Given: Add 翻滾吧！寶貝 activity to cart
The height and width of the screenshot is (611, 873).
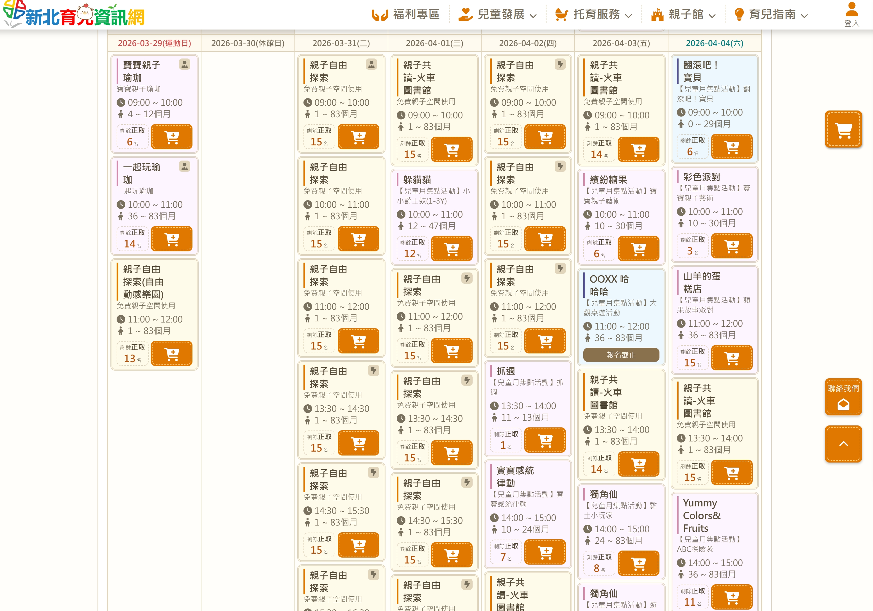Looking at the screenshot, I should tap(732, 146).
